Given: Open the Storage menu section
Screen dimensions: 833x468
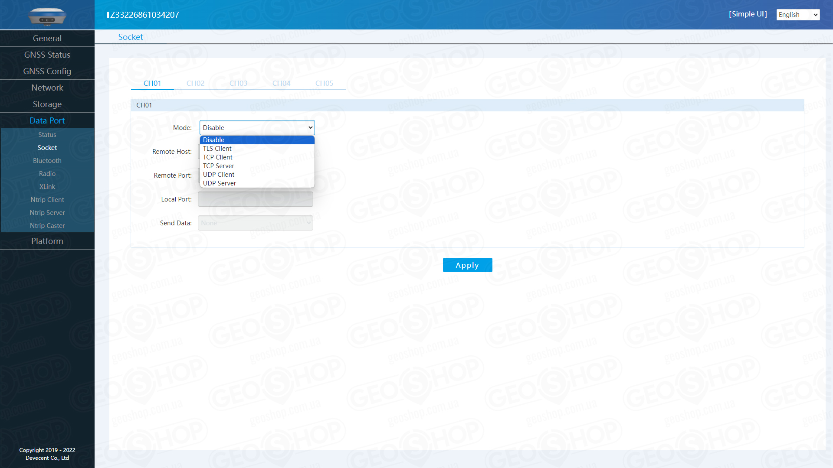Looking at the screenshot, I should coord(47,104).
